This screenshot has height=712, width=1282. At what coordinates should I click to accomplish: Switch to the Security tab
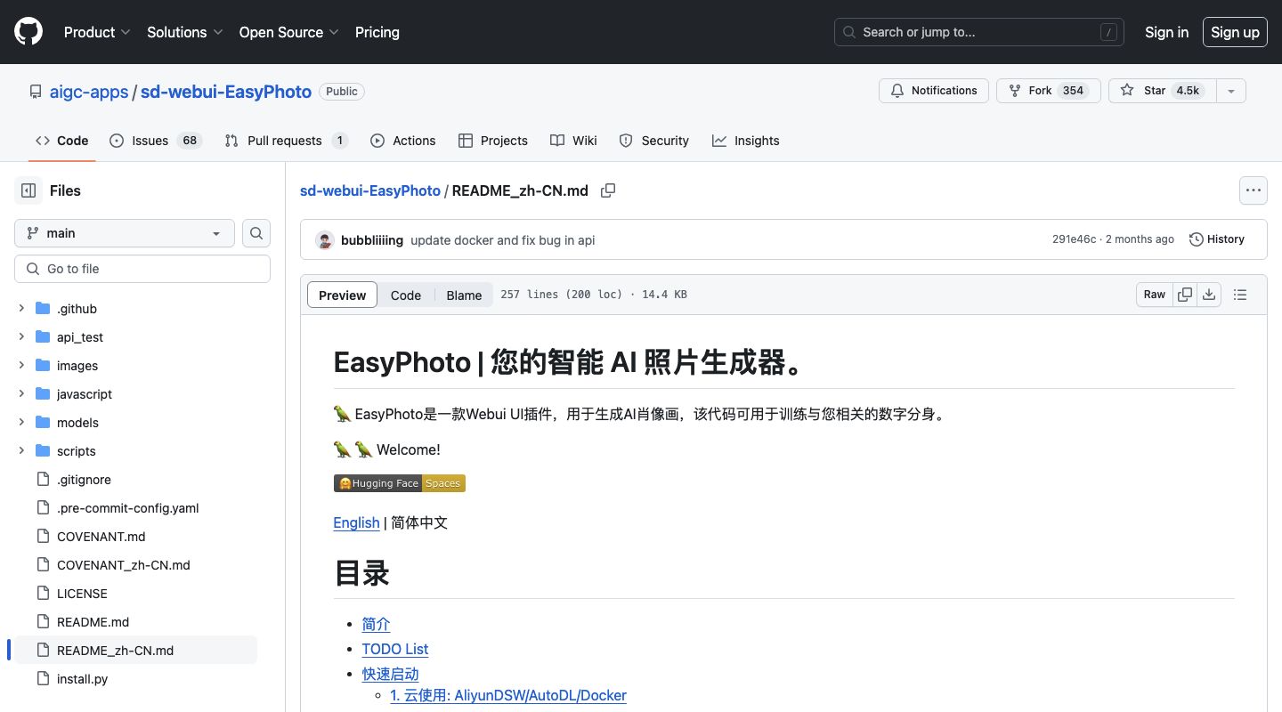pyautogui.click(x=654, y=141)
